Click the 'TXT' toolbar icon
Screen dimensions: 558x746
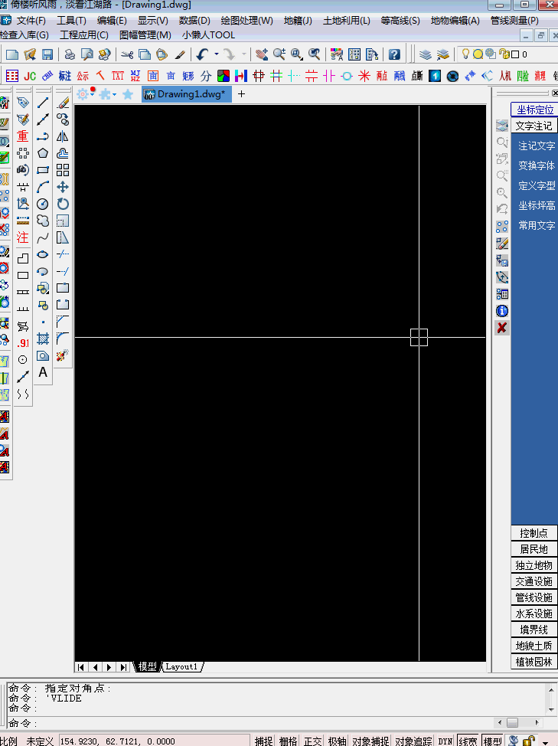click(118, 76)
